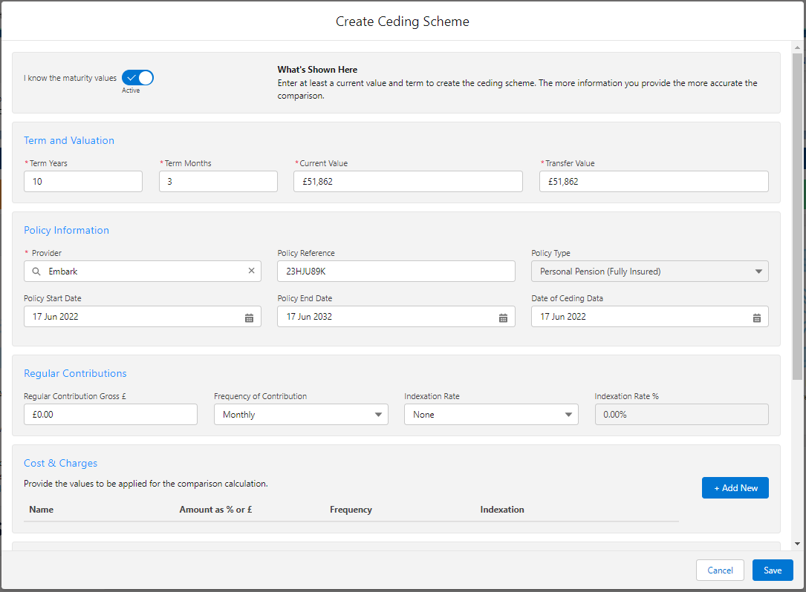Edit the Current Value field

[x=408, y=182]
